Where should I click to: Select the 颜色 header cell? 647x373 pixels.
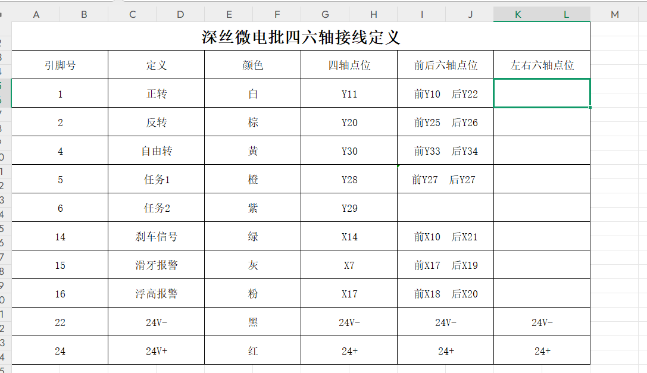click(x=252, y=65)
